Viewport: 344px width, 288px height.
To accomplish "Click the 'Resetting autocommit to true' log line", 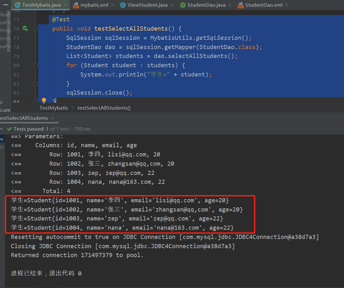I will (165, 237).
